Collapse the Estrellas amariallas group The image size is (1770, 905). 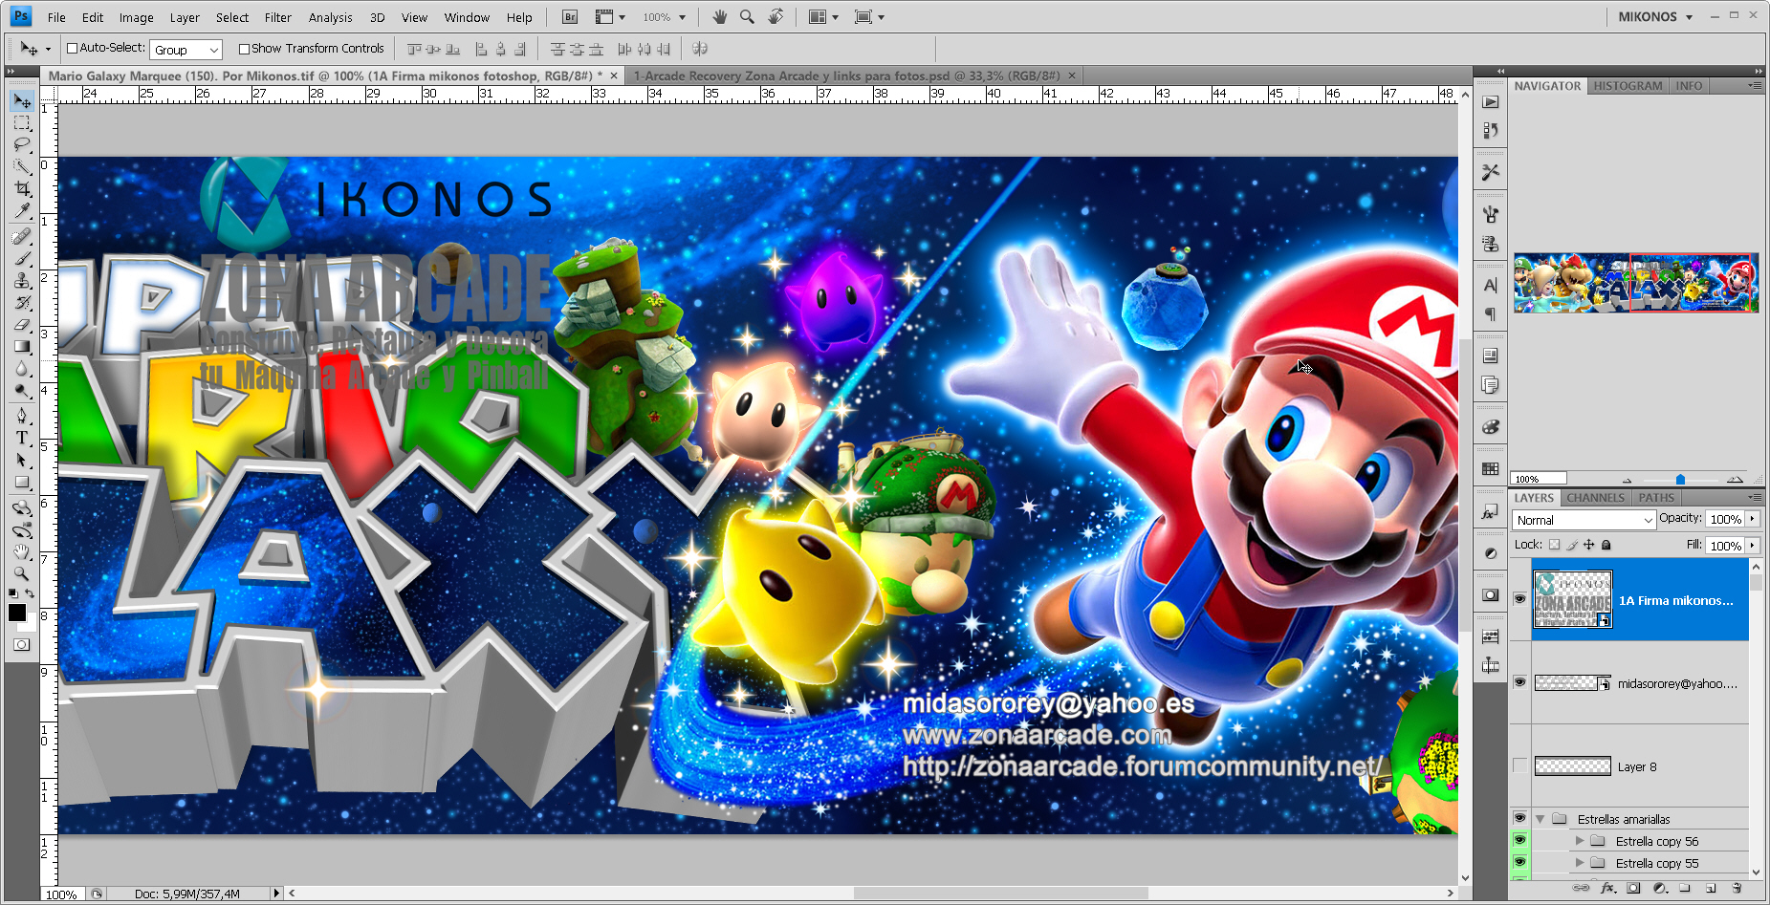(1540, 819)
